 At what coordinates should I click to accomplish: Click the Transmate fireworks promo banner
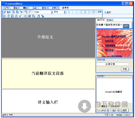[x=114, y=43]
